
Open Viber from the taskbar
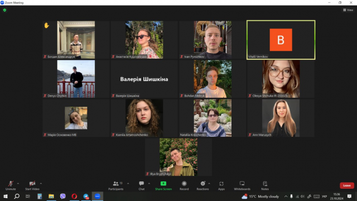click(x=63, y=196)
